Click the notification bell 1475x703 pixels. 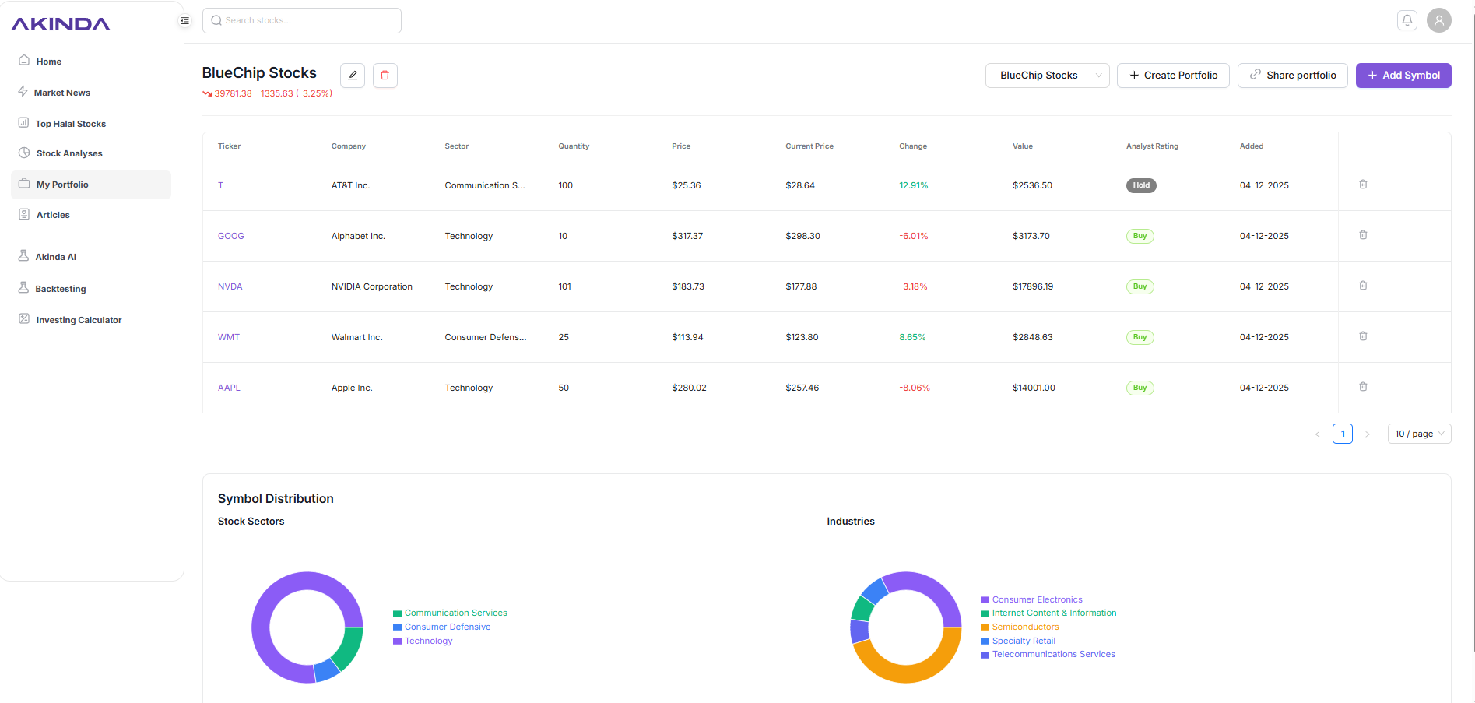pos(1407,19)
